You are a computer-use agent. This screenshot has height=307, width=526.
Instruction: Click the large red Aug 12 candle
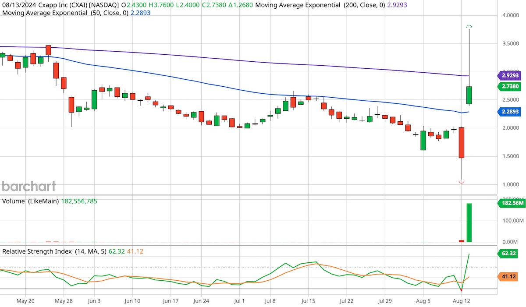(x=461, y=142)
